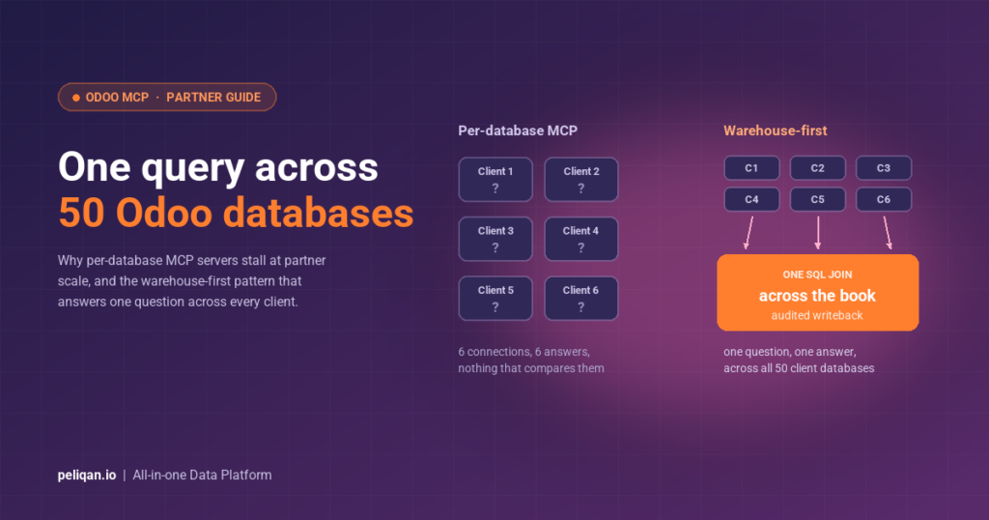This screenshot has width=989, height=520.
Task: Select the Client 5 card
Action: pyautogui.click(x=495, y=299)
